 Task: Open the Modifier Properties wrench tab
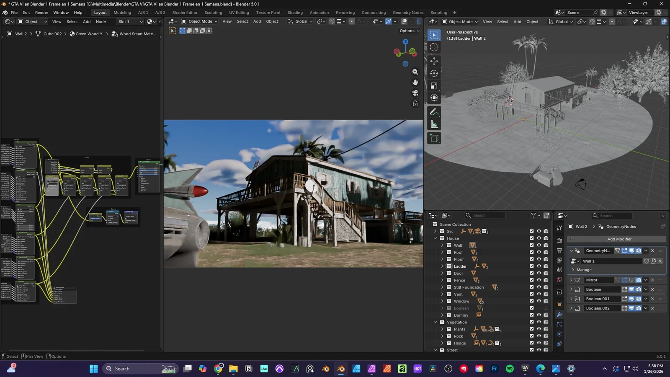tap(559, 315)
